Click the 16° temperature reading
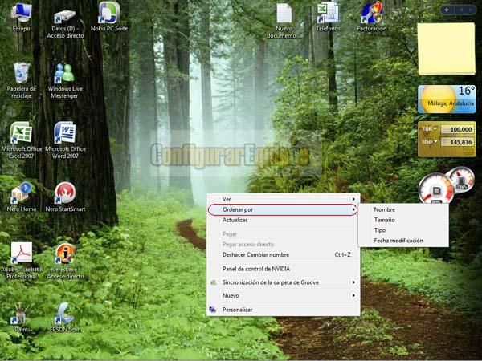482x361 pixels. click(466, 91)
